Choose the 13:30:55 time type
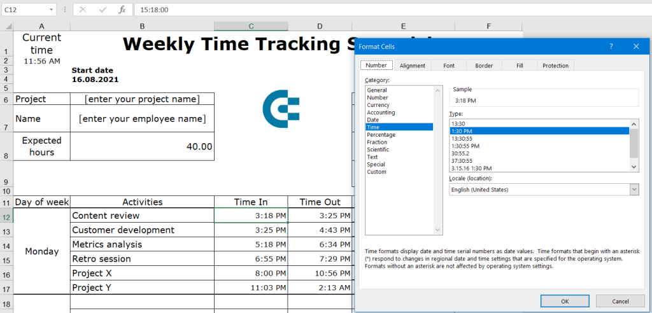The height and width of the screenshot is (313, 652). tap(461, 138)
